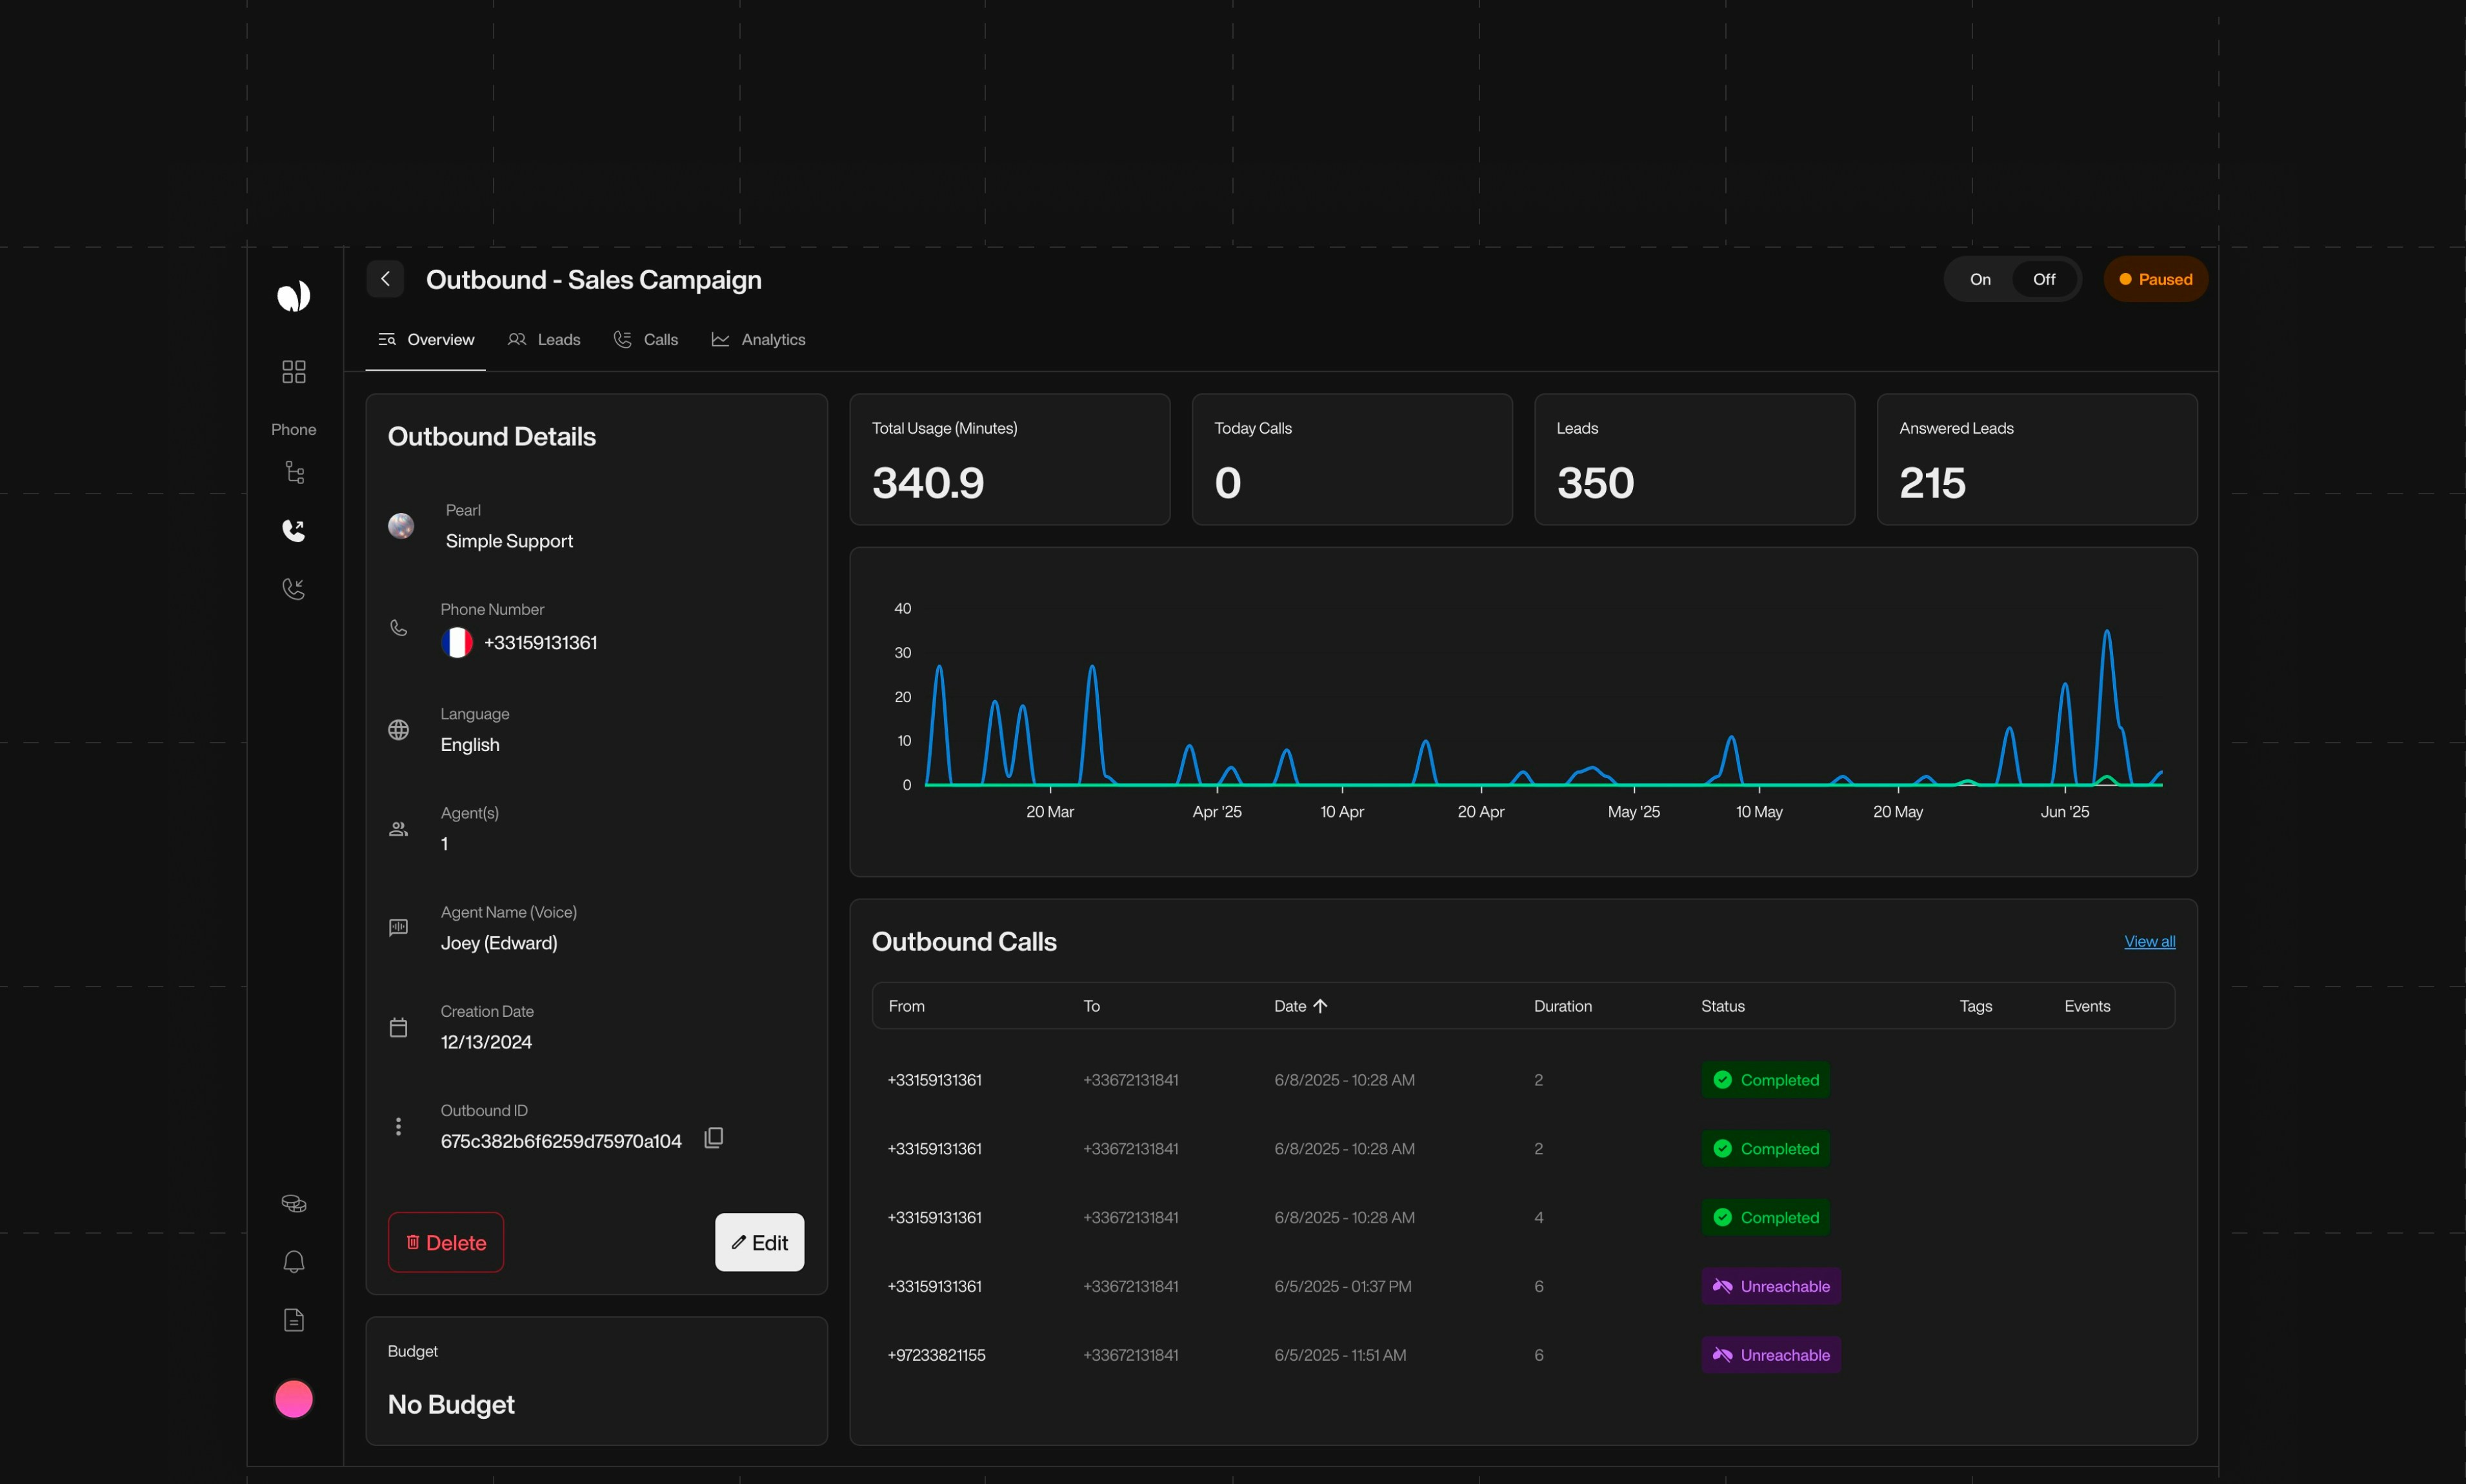This screenshot has height=1484, width=2466.
Task: Open the call flow icon under Phone
Action: (293, 471)
